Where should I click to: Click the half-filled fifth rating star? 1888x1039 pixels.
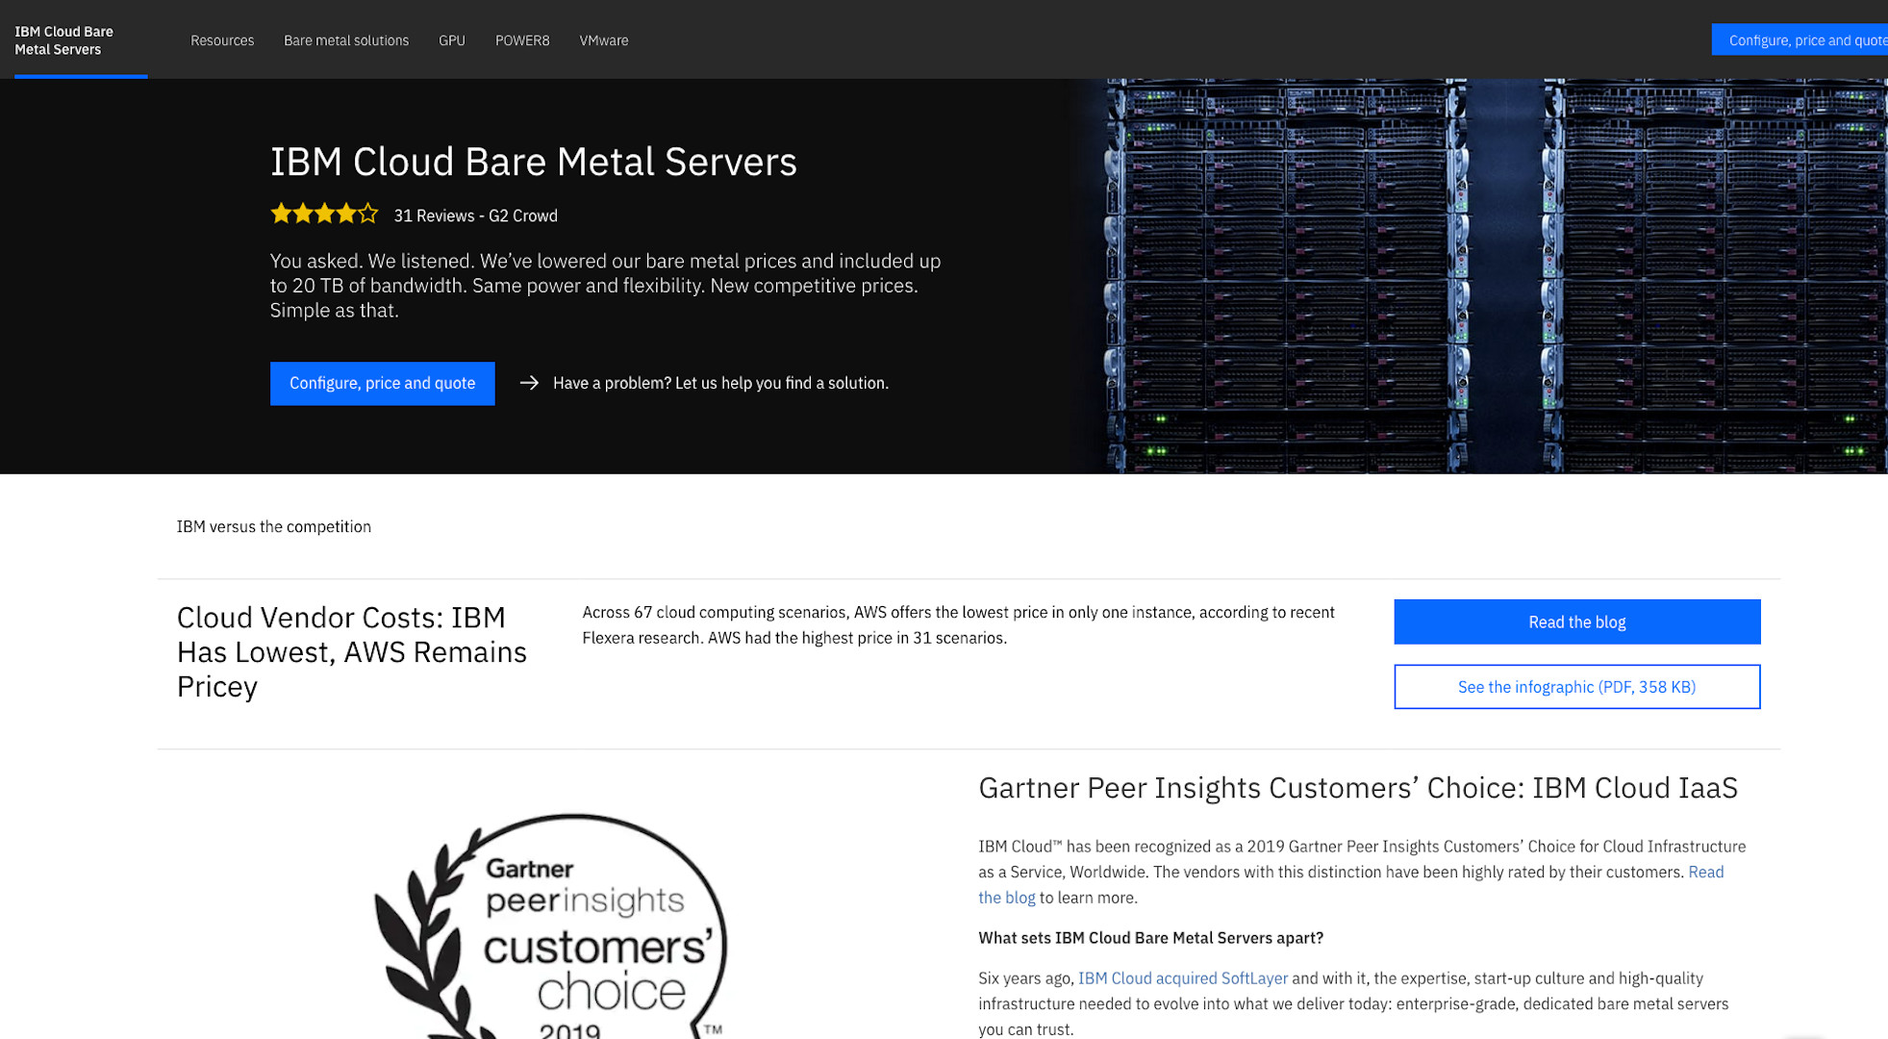(x=368, y=214)
